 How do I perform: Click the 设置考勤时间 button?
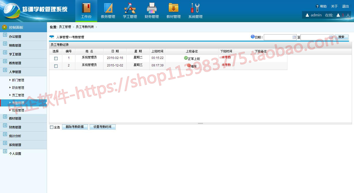point(103,127)
